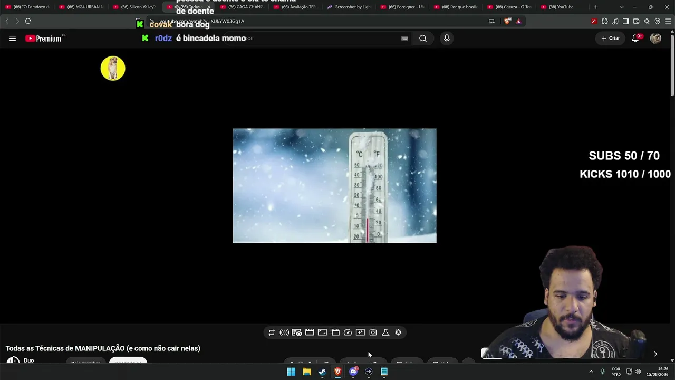Screen dimensions: 675x380
Task: Switch to the "Foreigner" tab
Action: 403,7
